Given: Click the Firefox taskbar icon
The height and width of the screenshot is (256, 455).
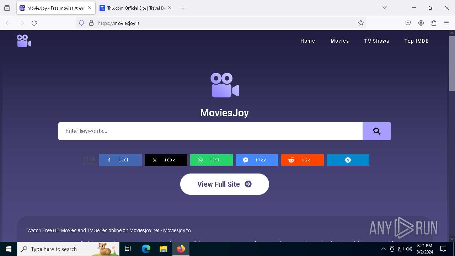Looking at the screenshot, I should [181, 249].
